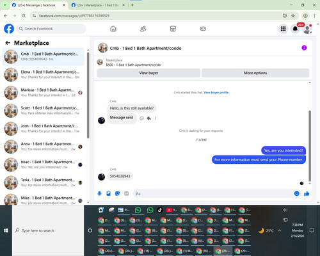
Task: Open the TikTok taskbar icon
Action: coord(160,210)
